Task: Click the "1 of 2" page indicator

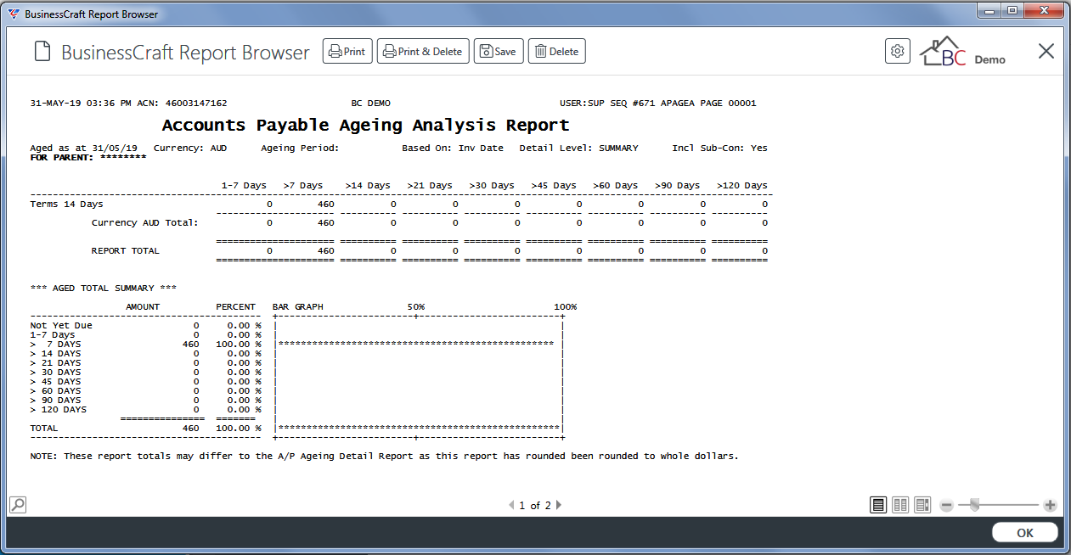Action: pos(535,506)
